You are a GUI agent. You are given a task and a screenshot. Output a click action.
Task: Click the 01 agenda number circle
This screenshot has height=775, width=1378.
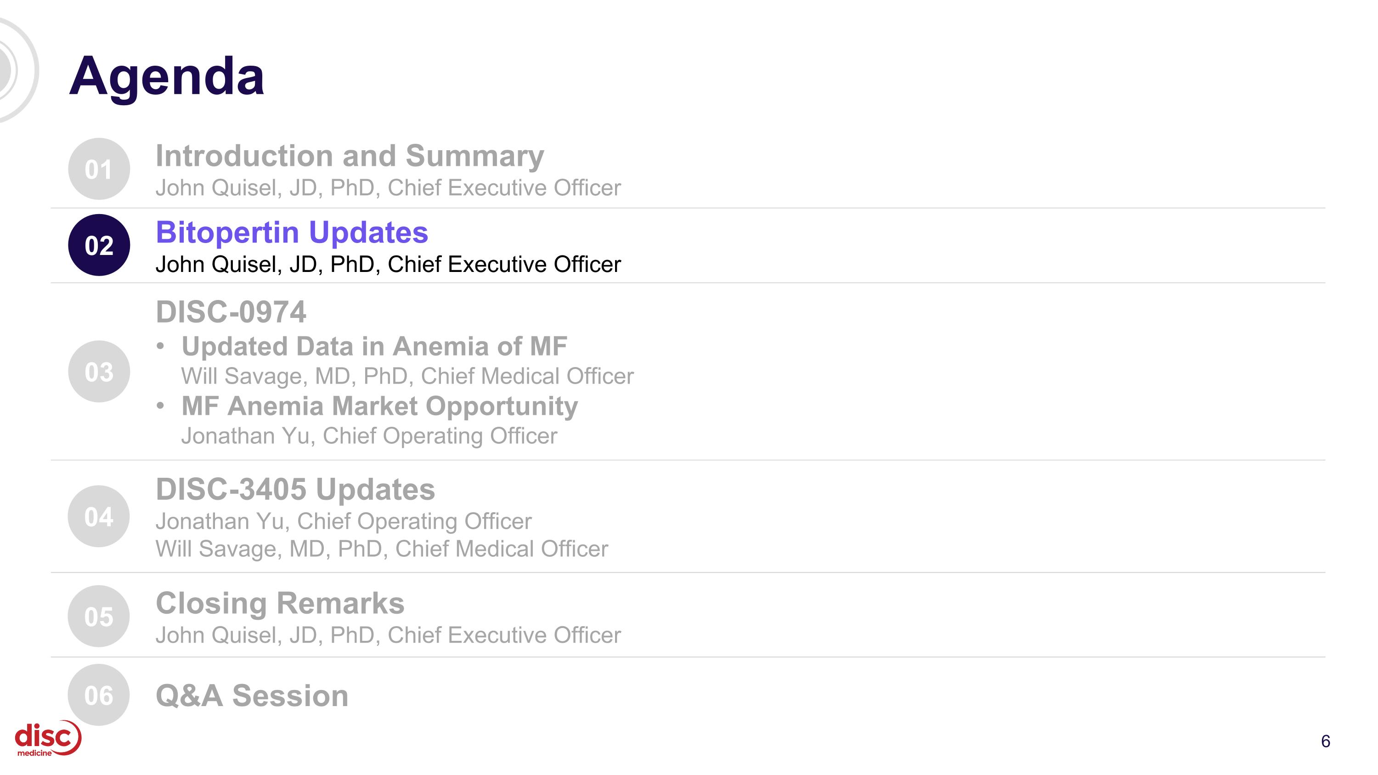tap(99, 169)
